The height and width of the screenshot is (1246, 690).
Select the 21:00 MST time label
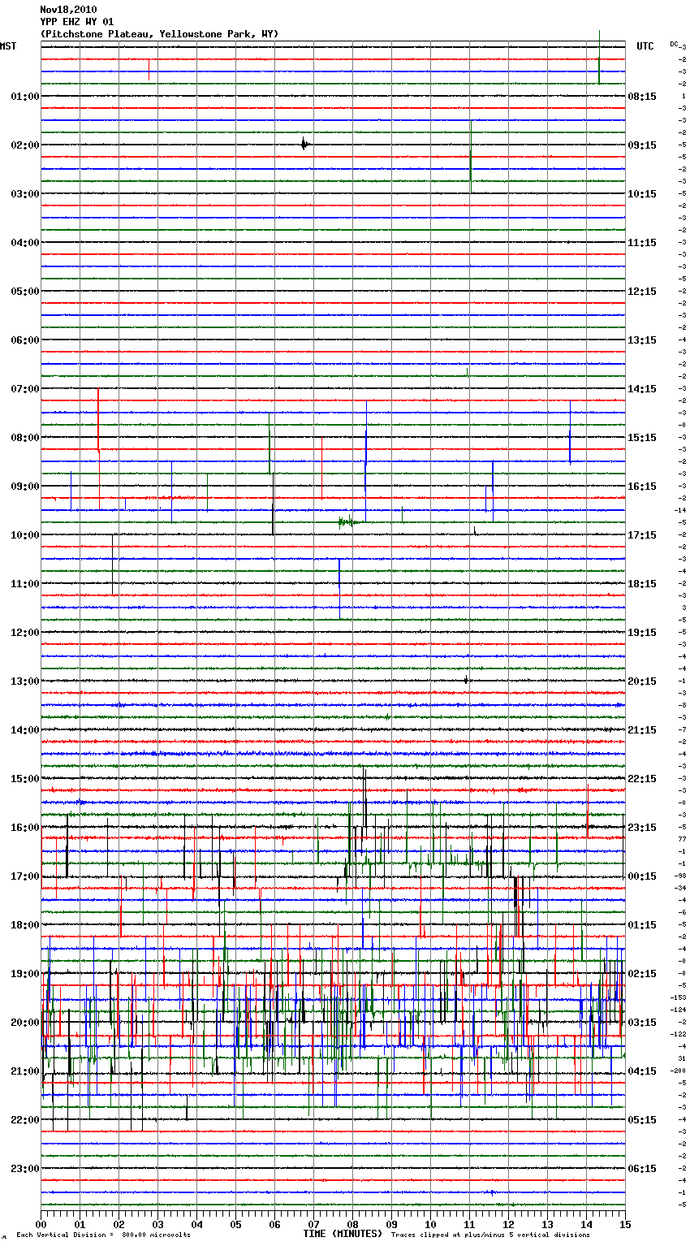point(25,1071)
